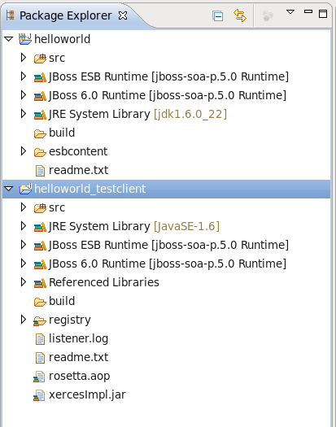Expand the esbcontent folder

(x=24, y=151)
